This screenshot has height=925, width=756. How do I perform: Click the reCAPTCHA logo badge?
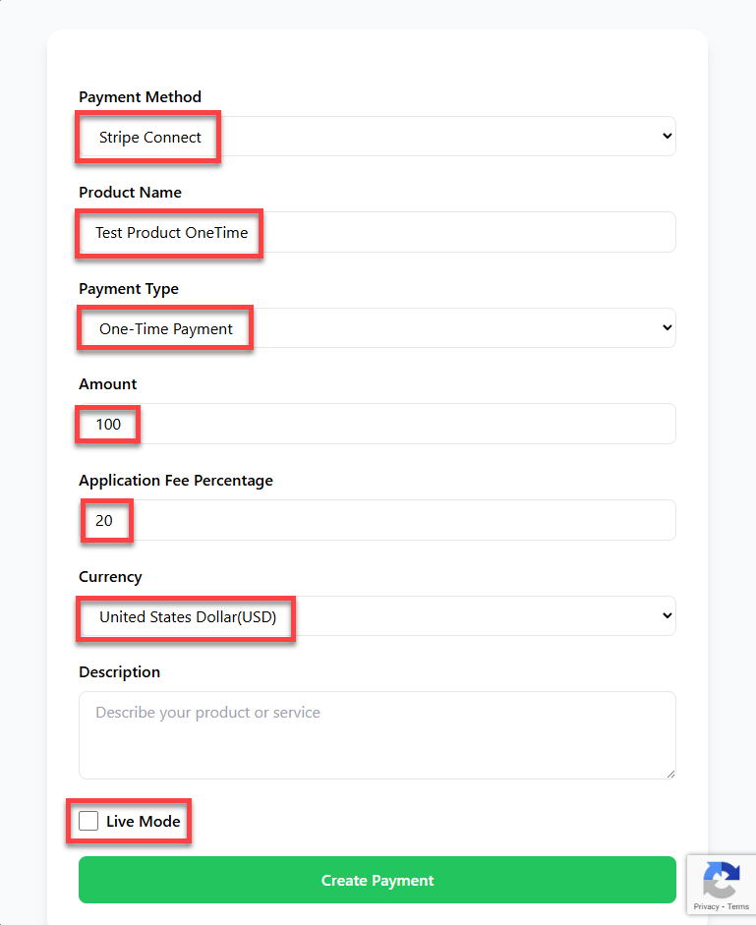coord(721,880)
